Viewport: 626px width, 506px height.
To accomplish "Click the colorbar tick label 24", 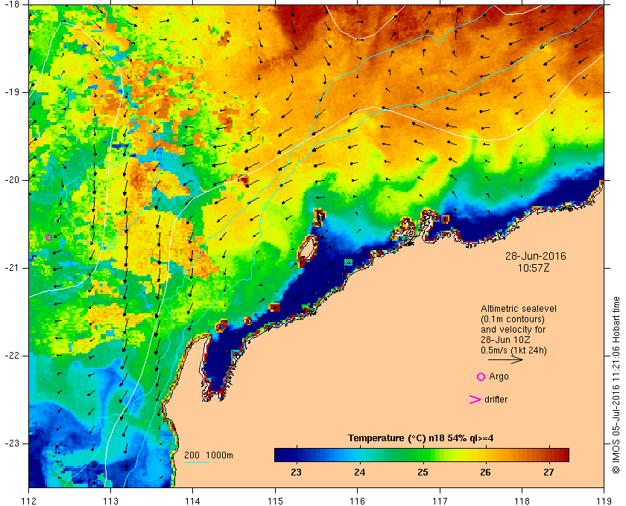I will pyautogui.click(x=359, y=473).
